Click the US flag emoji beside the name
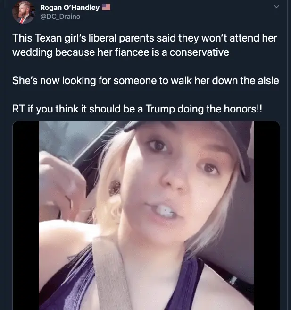The image size is (291, 310). pos(106,7)
